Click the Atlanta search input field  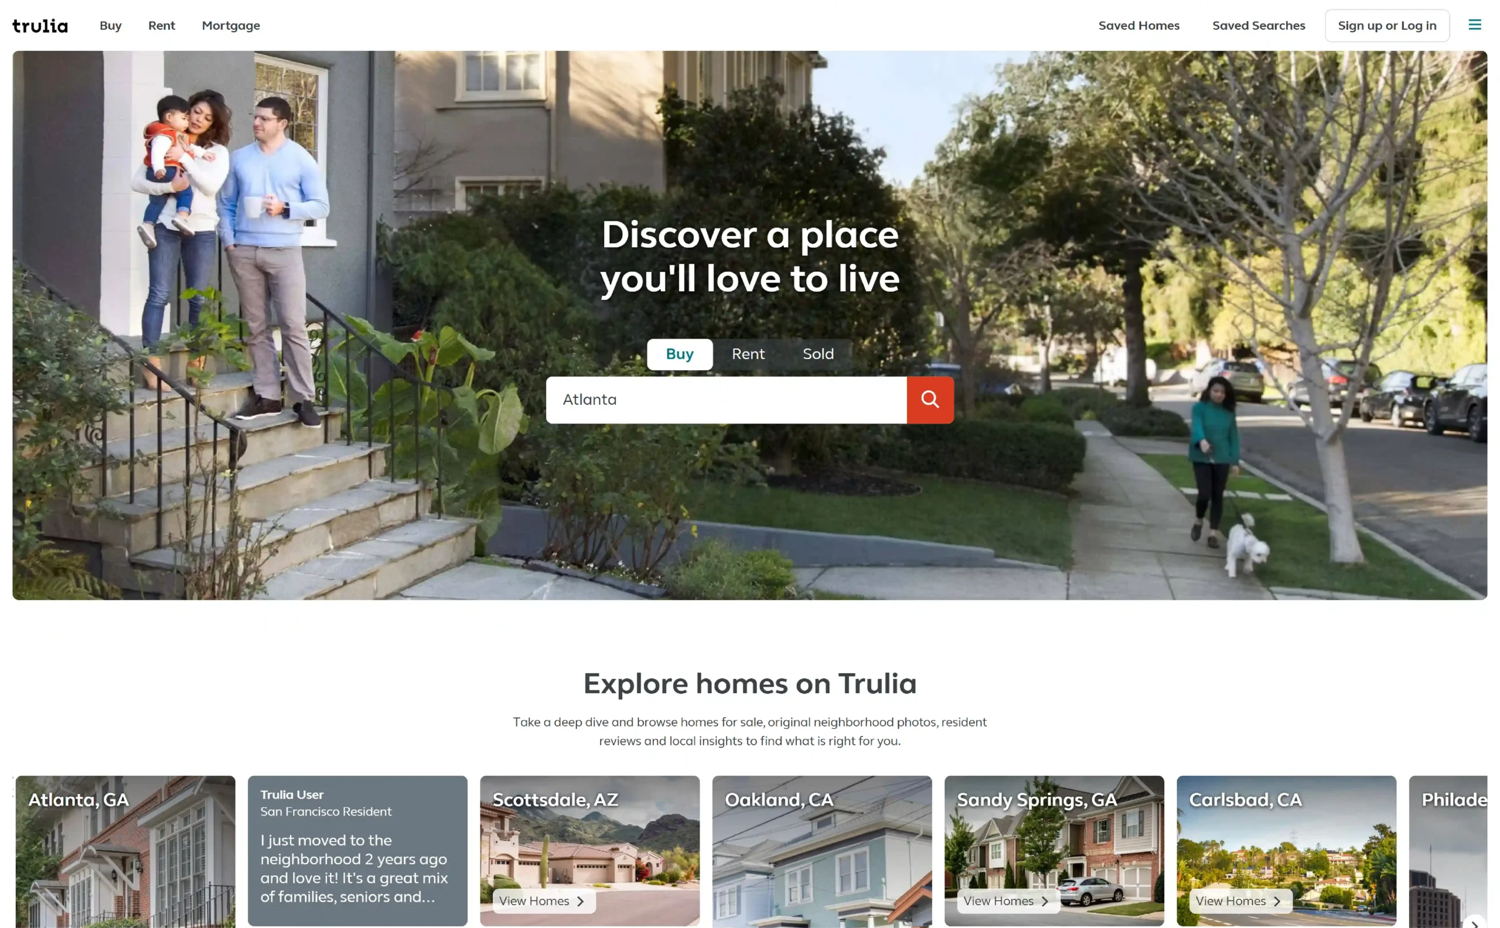728,398
